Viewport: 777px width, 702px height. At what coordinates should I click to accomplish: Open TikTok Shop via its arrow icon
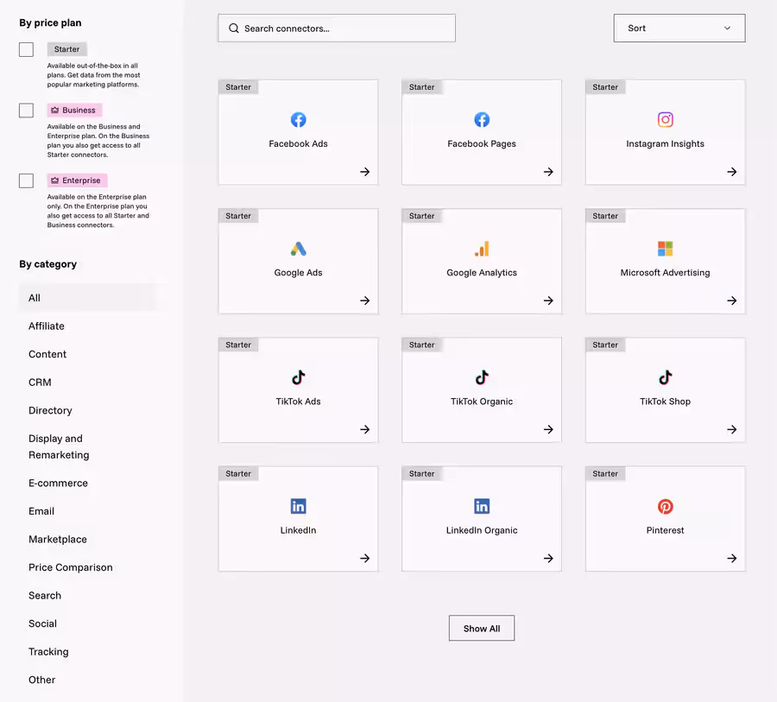(x=732, y=429)
